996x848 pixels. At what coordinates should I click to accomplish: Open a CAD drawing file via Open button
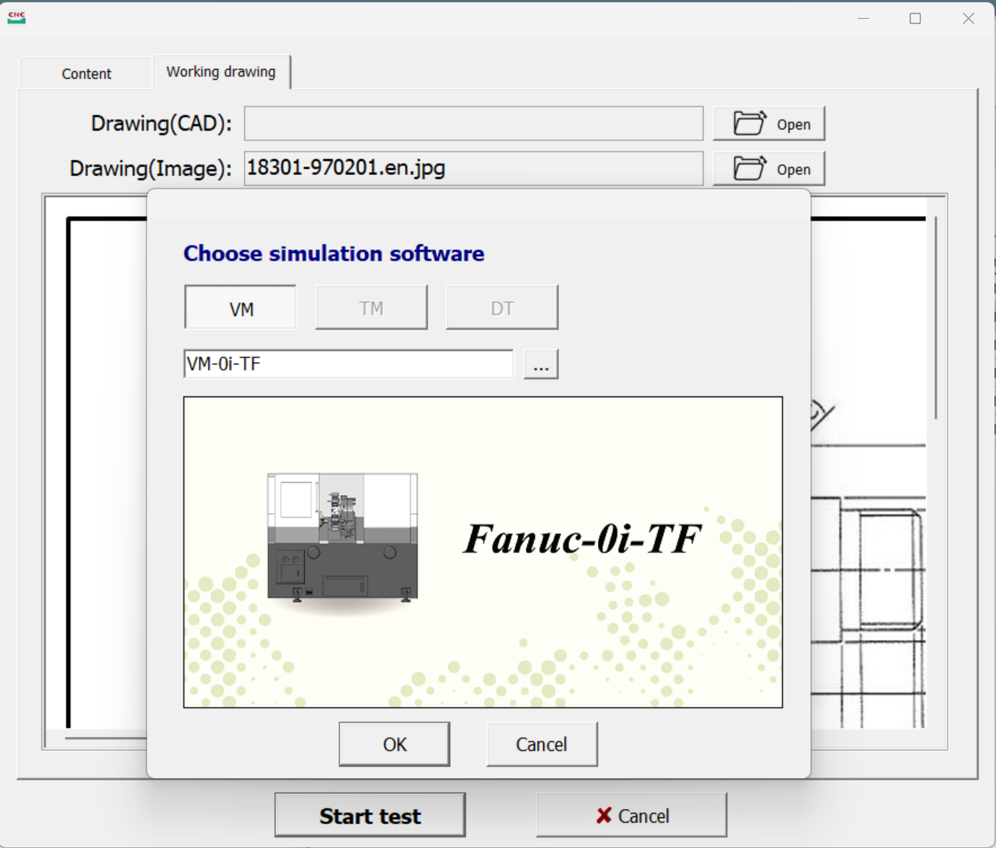click(x=768, y=124)
